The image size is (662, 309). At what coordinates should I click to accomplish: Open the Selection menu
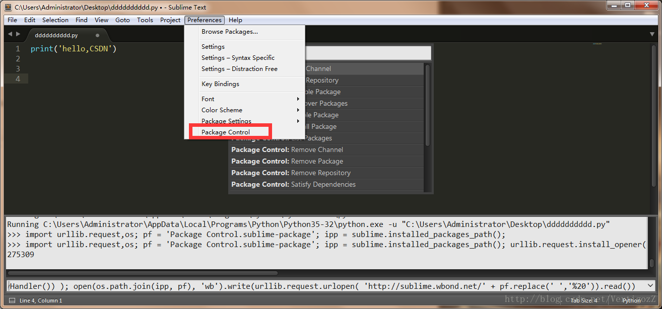[55, 20]
